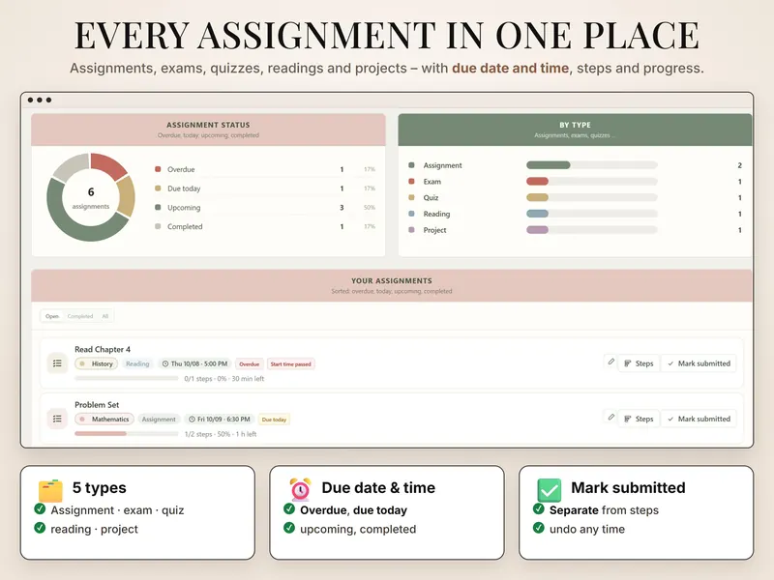Click the Thu 10/08 5:00 PM due date
774x580 pixels.
(194, 364)
